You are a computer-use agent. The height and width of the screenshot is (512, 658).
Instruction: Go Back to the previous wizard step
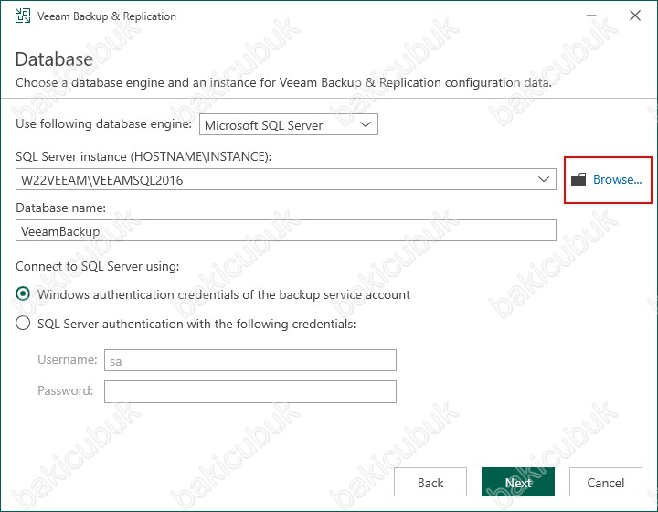pos(430,482)
